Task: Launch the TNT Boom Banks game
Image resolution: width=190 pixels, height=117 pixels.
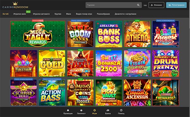Action: (80, 34)
